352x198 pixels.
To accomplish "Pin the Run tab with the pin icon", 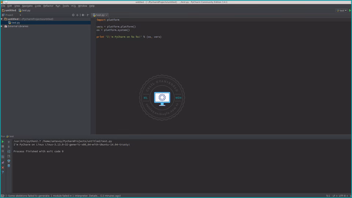I will click(3, 163).
